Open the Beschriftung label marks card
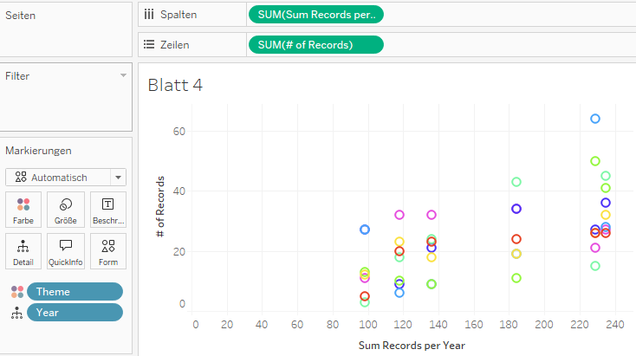The width and height of the screenshot is (636, 356). pos(108,210)
